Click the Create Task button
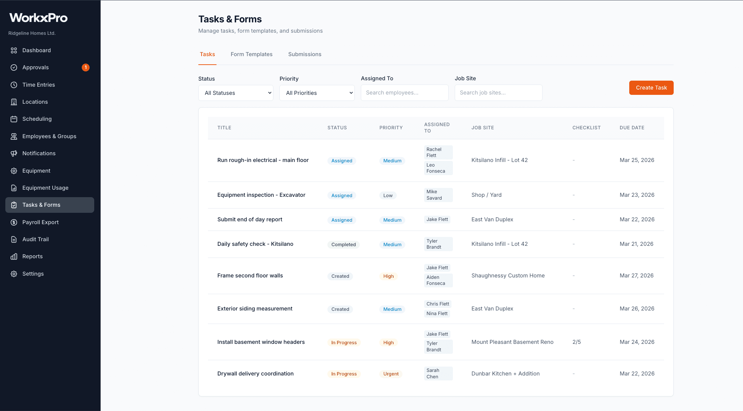Image resolution: width=743 pixels, height=411 pixels. click(x=651, y=88)
